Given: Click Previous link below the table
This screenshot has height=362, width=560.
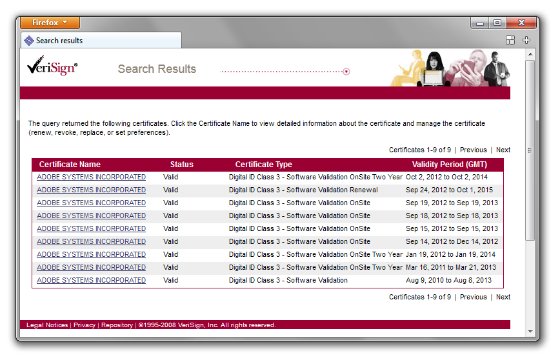Looking at the screenshot, I should (x=473, y=297).
